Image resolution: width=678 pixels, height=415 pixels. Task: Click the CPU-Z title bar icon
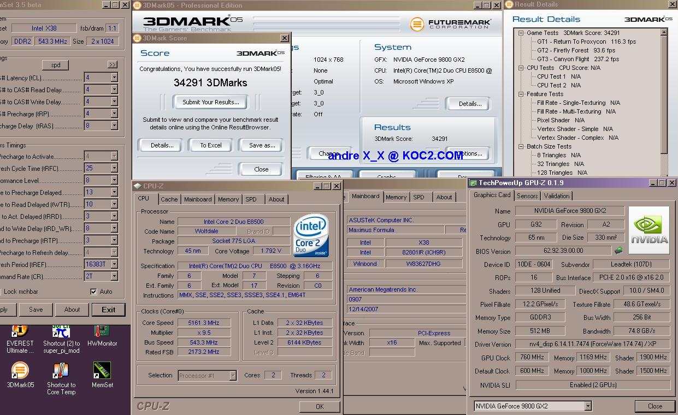point(138,186)
